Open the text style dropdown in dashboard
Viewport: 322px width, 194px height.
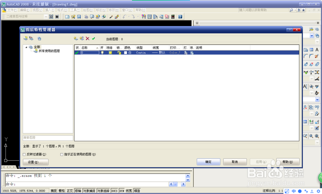pos(312,93)
